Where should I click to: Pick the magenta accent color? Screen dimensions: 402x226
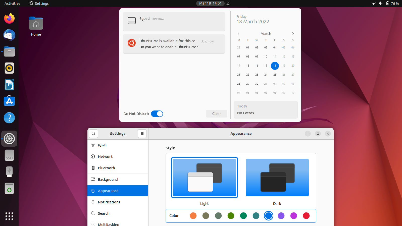(x=294, y=216)
